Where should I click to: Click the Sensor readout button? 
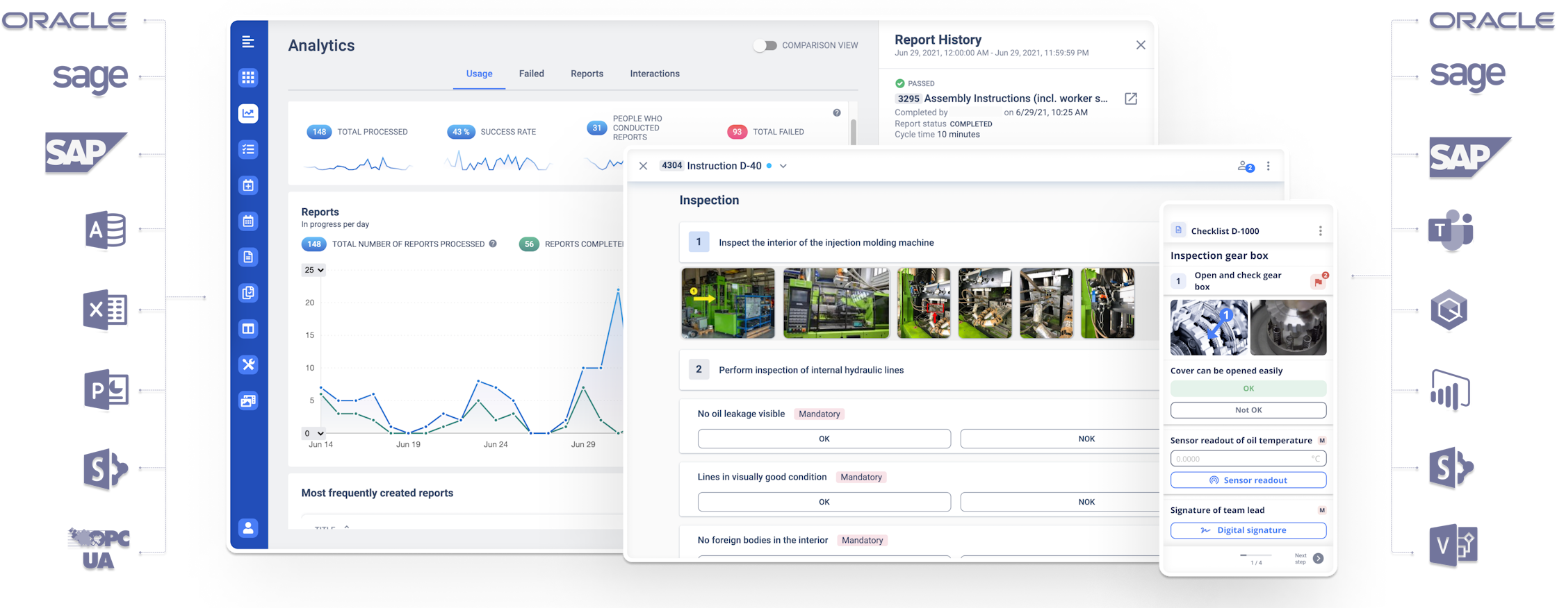click(x=1248, y=480)
